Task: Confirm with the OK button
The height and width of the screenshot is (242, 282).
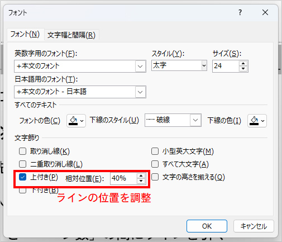Action: pyautogui.click(x=207, y=226)
